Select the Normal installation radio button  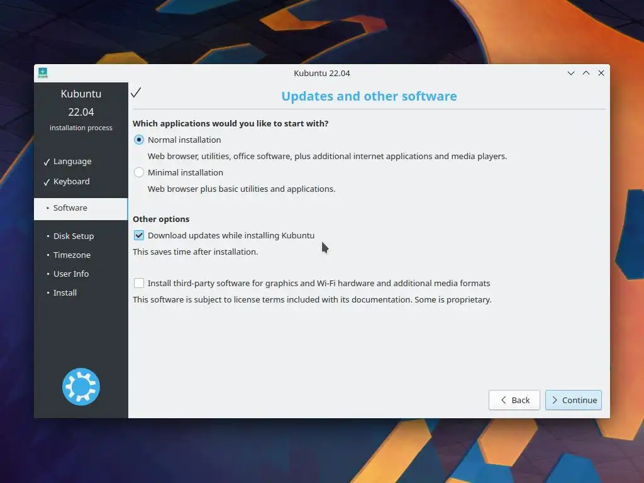(x=139, y=140)
